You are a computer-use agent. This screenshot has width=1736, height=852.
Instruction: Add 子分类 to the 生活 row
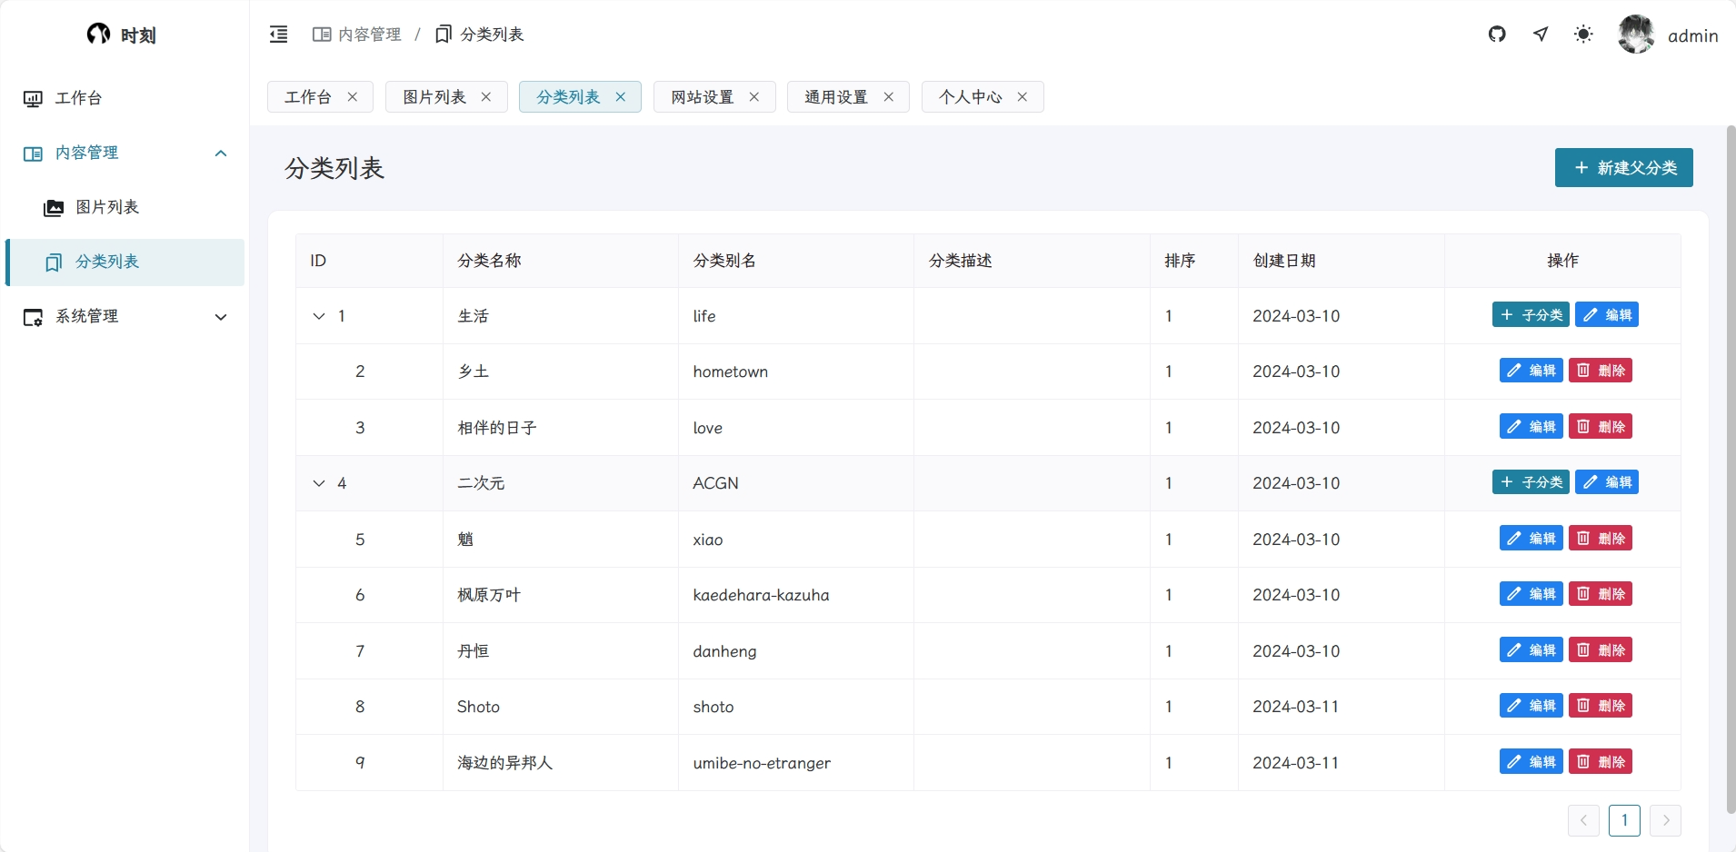(1531, 315)
